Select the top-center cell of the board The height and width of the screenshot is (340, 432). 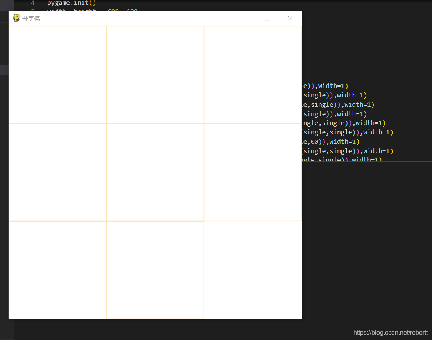pos(155,75)
